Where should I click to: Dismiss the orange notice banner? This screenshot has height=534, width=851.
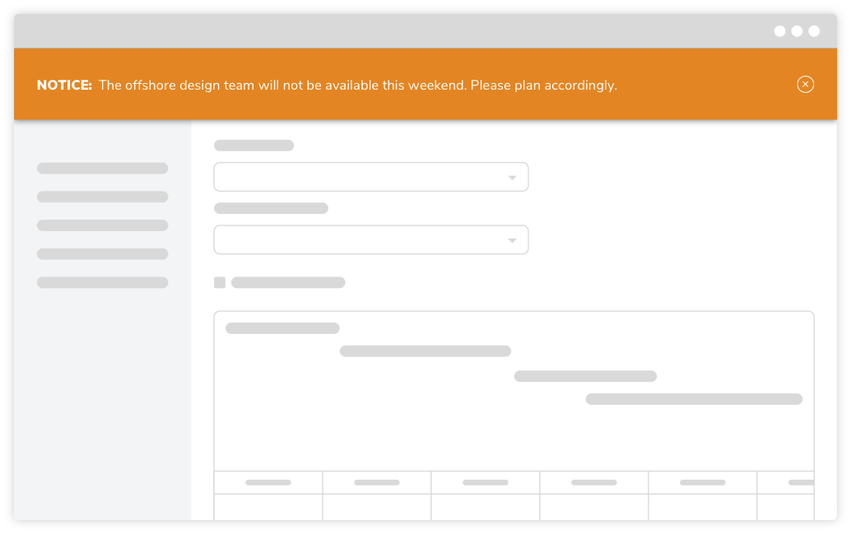click(805, 84)
